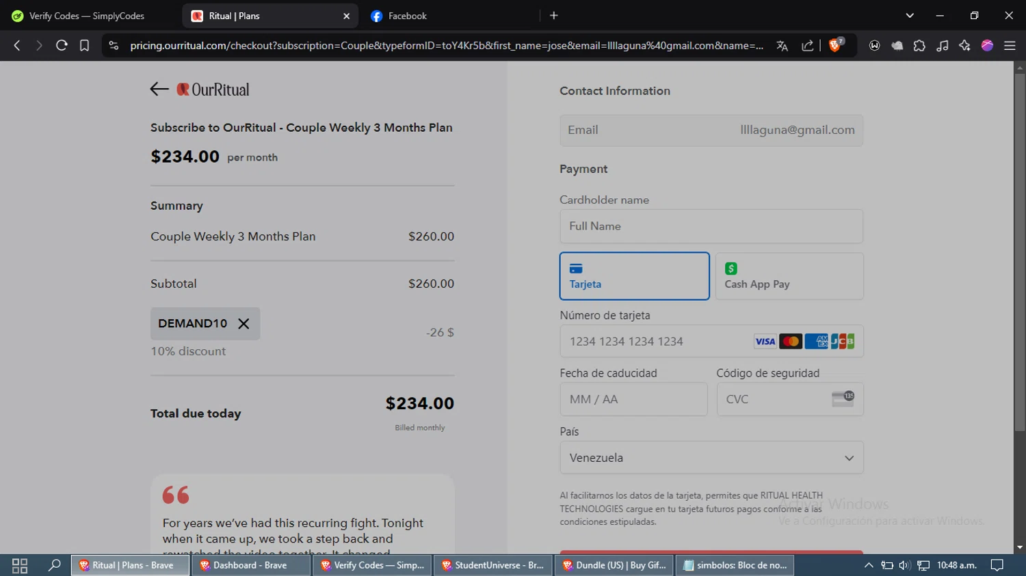Screen dimensions: 1026x576
Task: Click the Mastercard logo
Action: pyautogui.click(x=791, y=342)
